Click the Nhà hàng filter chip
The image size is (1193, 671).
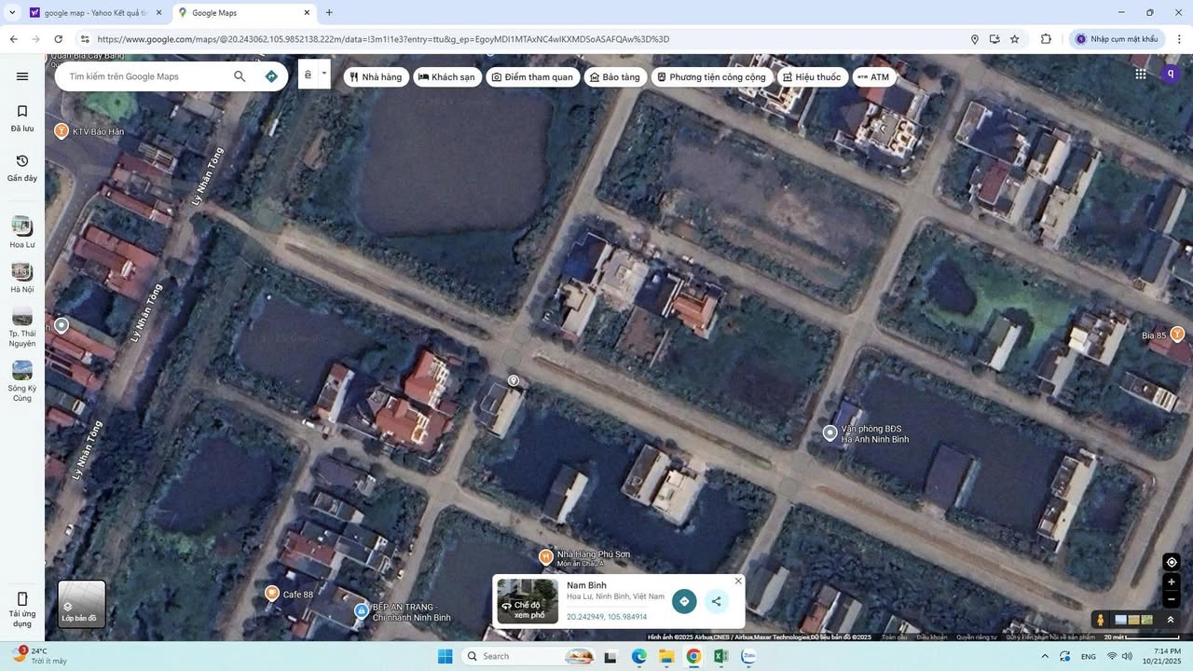click(x=377, y=76)
